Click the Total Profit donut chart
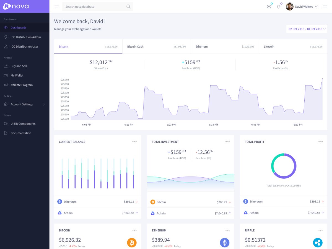 pyautogui.click(x=284, y=166)
